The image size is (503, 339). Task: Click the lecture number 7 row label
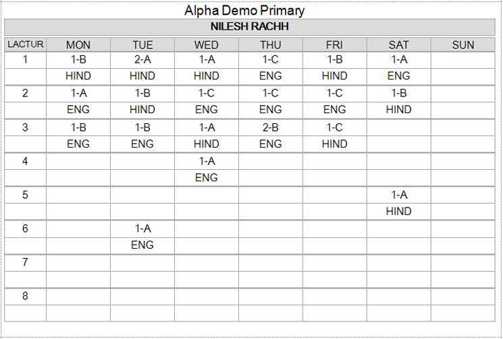[x=26, y=262]
